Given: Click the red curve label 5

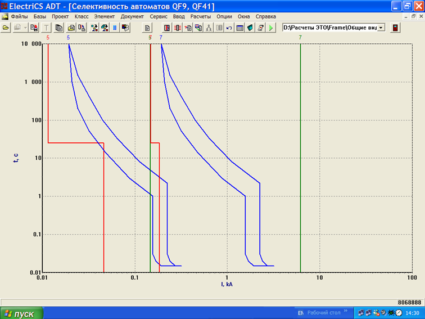Looking at the screenshot, I should [48, 38].
